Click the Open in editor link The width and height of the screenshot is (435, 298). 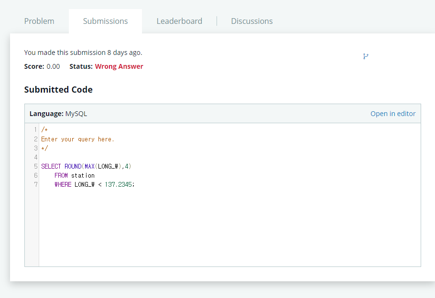coord(393,114)
